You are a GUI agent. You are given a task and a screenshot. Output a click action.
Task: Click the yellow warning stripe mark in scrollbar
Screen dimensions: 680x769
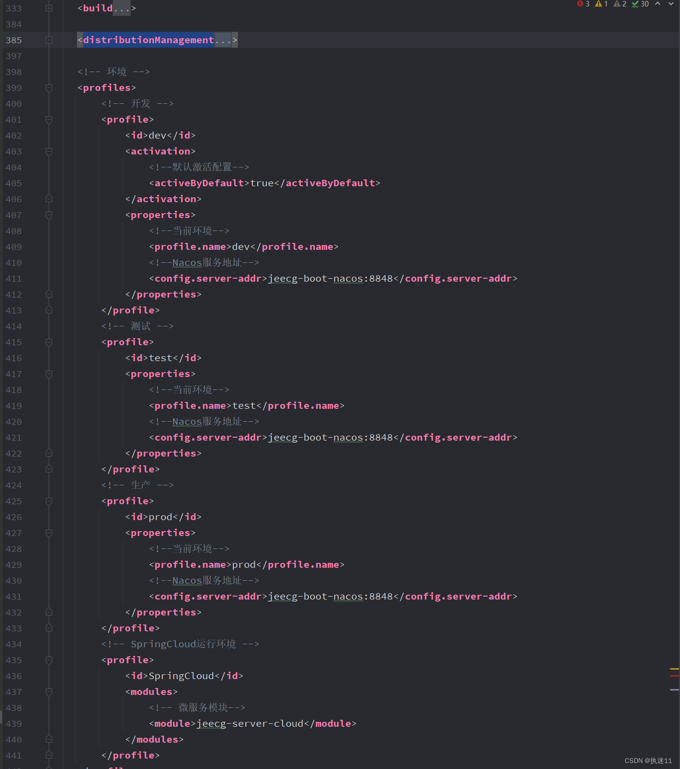click(674, 669)
